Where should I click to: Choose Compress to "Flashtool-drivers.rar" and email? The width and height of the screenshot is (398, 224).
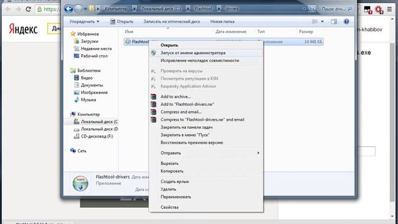[x=206, y=119]
